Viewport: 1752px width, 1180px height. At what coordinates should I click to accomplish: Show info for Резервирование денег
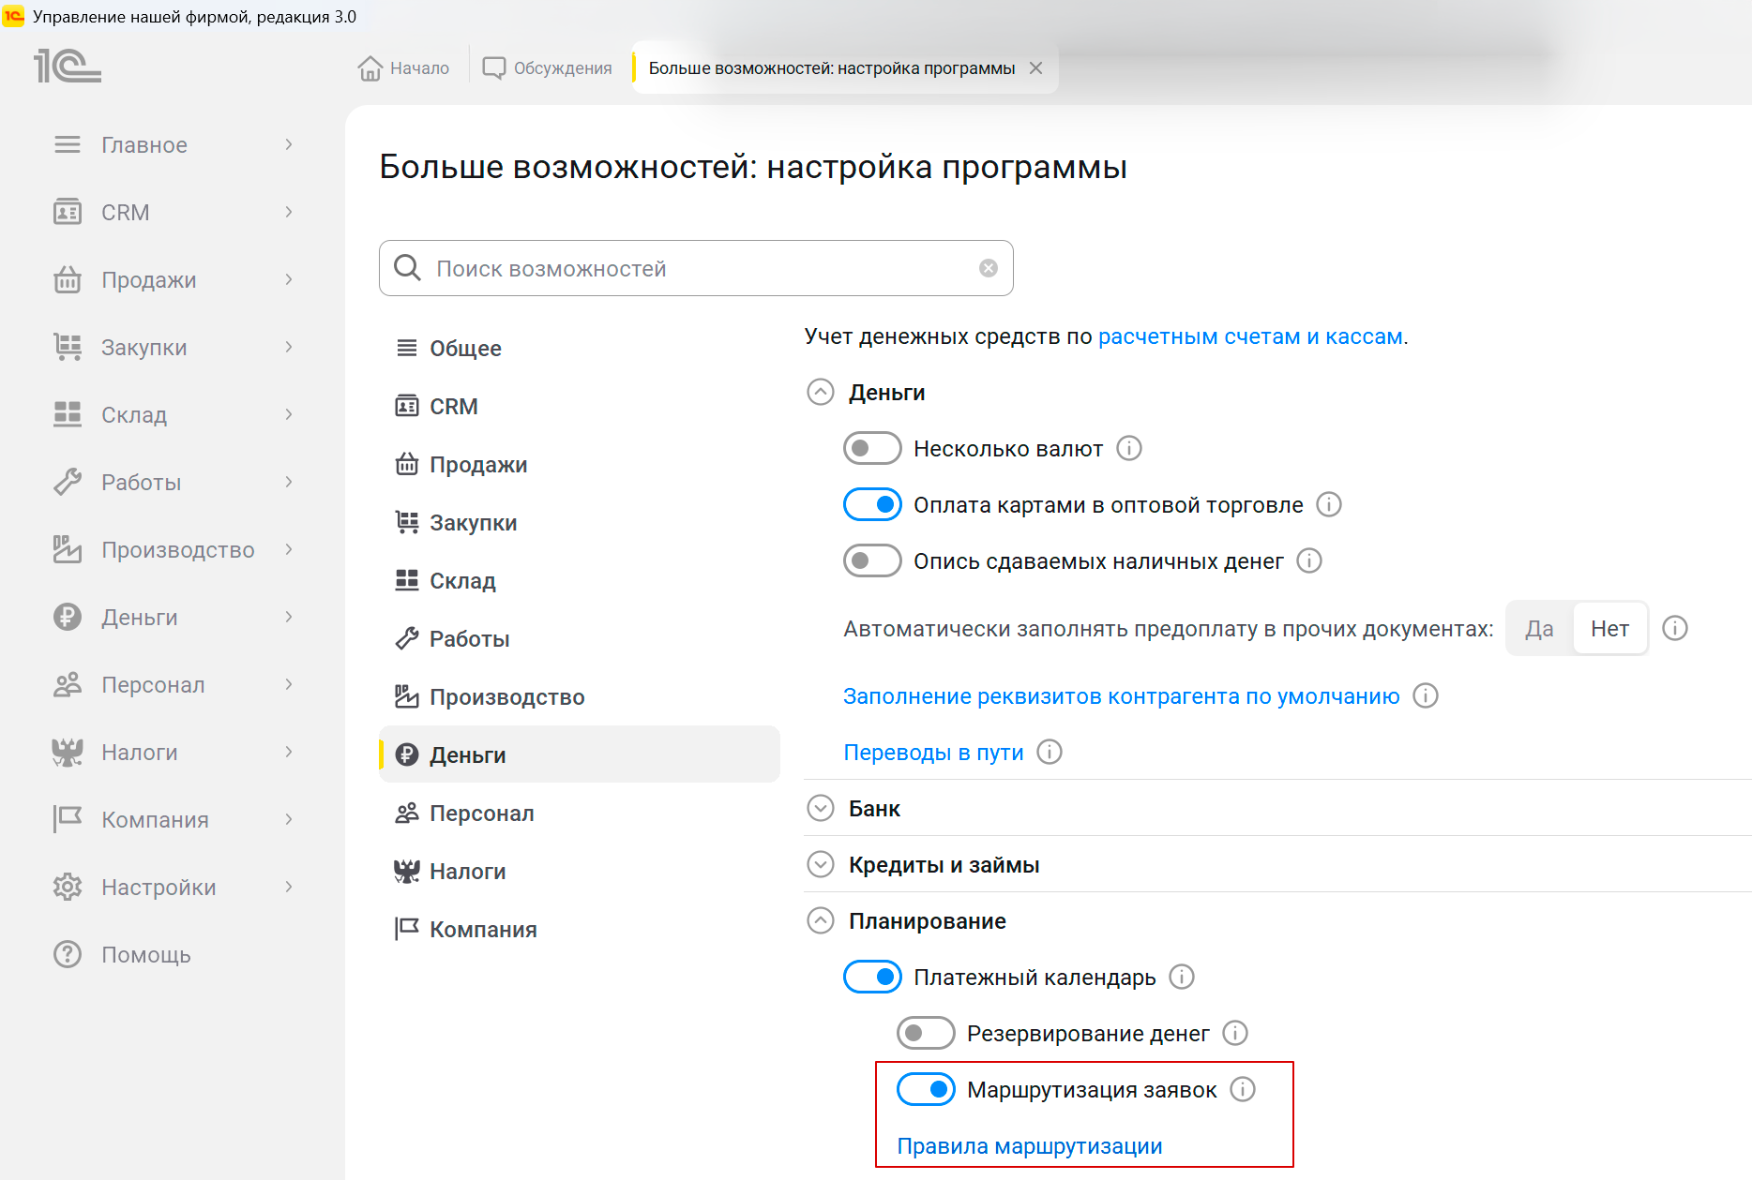coord(1235,1033)
